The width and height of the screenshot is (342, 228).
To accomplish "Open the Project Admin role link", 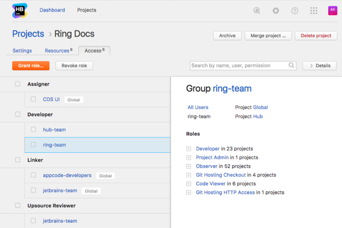I will (212, 157).
